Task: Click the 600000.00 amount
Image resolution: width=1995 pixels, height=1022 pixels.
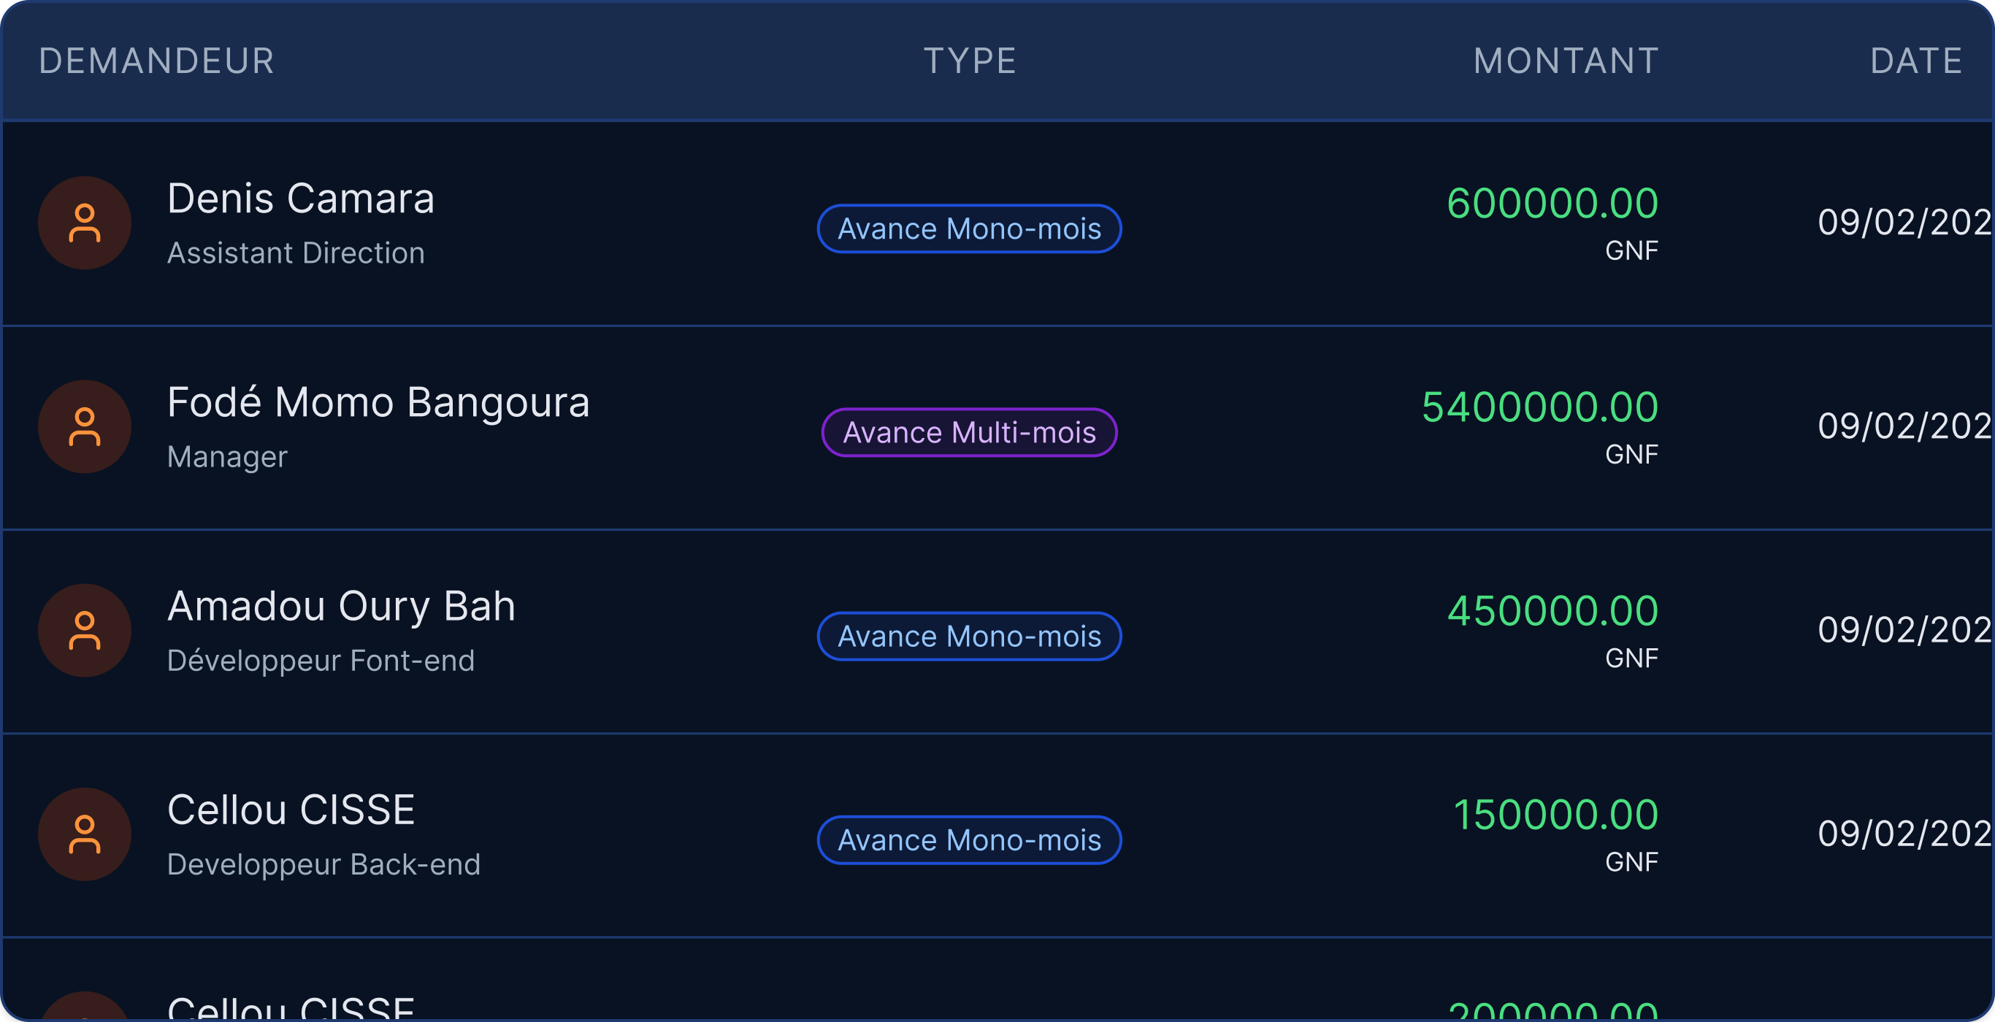Action: [x=1552, y=204]
